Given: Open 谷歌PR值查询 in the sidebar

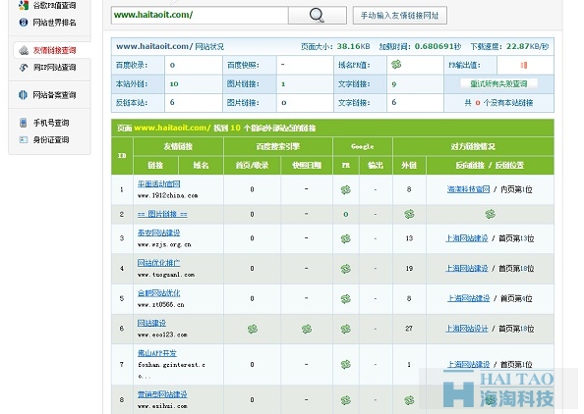Looking at the screenshot, I should click(54, 6).
